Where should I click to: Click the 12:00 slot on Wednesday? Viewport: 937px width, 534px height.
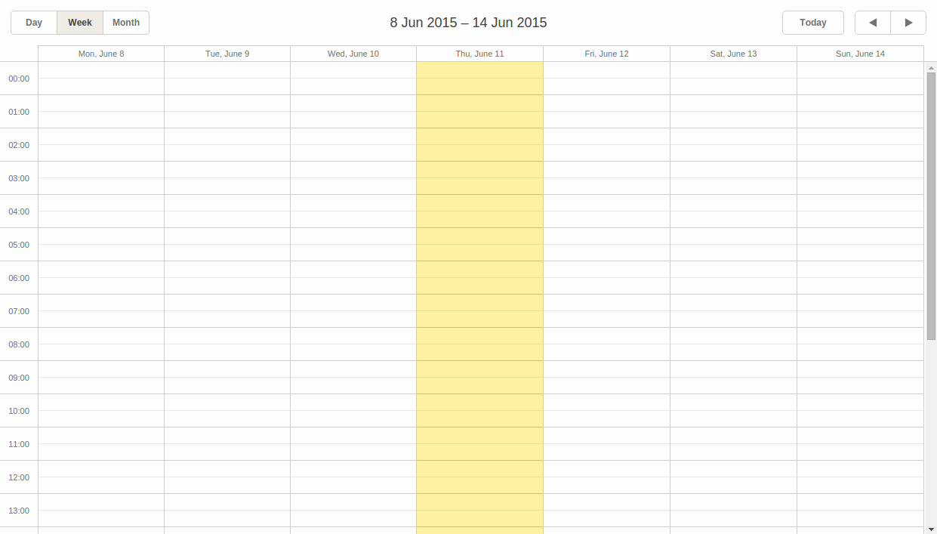[x=353, y=478]
